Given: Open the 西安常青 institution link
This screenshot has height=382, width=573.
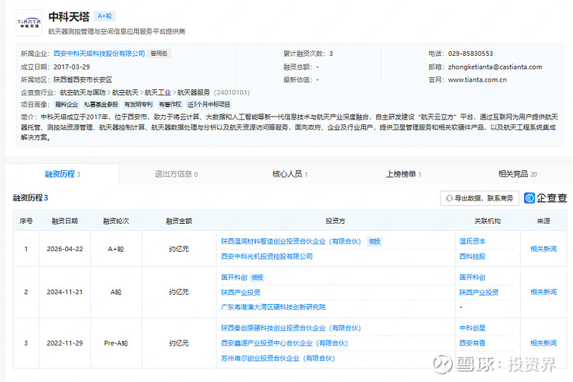Looking at the screenshot, I should tap(472, 343).
